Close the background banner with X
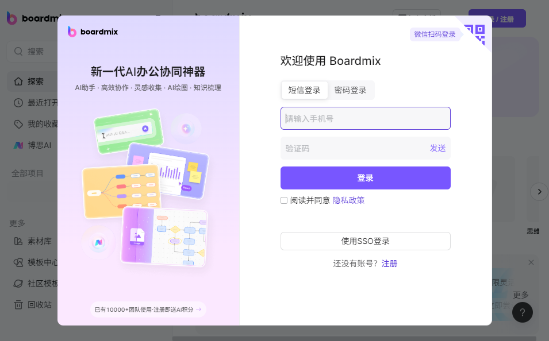The height and width of the screenshot is (341, 549). point(531,263)
